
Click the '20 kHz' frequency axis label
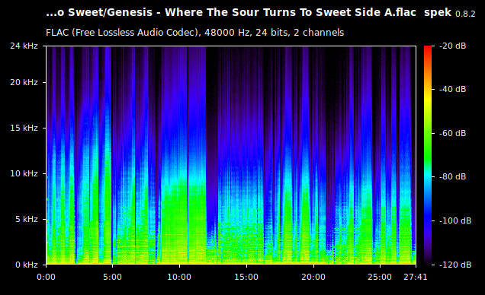pos(24,83)
